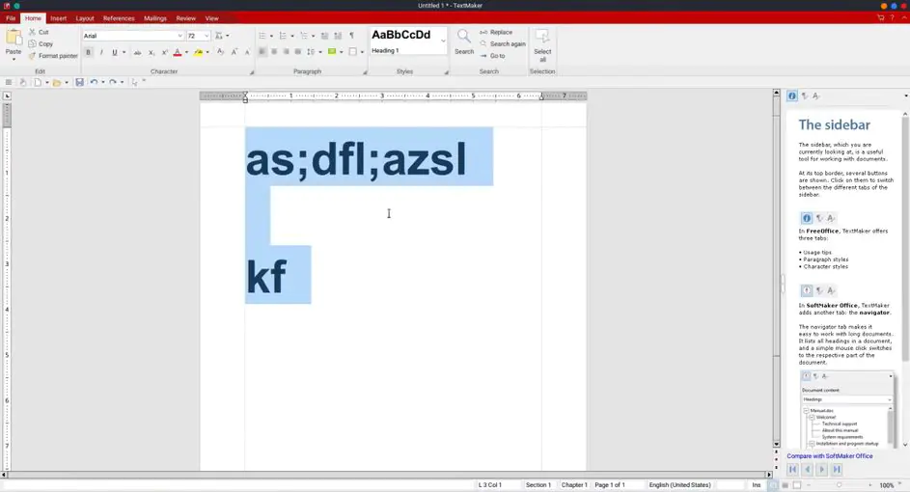The width and height of the screenshot is (910, 492).
Task: Click the Go to button
Action: point(493,56)
